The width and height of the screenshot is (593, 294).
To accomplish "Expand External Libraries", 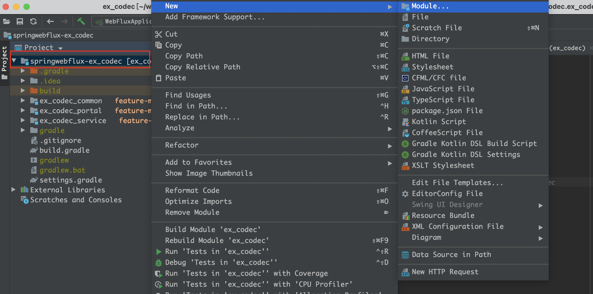I will 13,190.
